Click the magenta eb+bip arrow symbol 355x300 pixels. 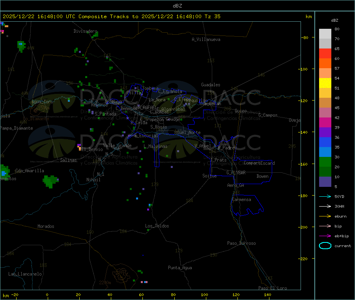click(x=325, y=236)
